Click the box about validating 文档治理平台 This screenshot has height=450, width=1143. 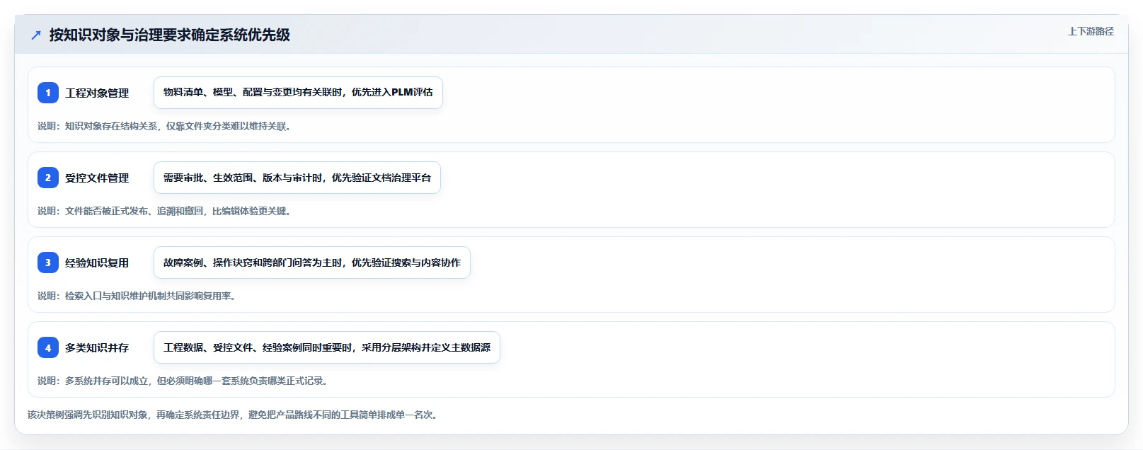pos(297,178)
